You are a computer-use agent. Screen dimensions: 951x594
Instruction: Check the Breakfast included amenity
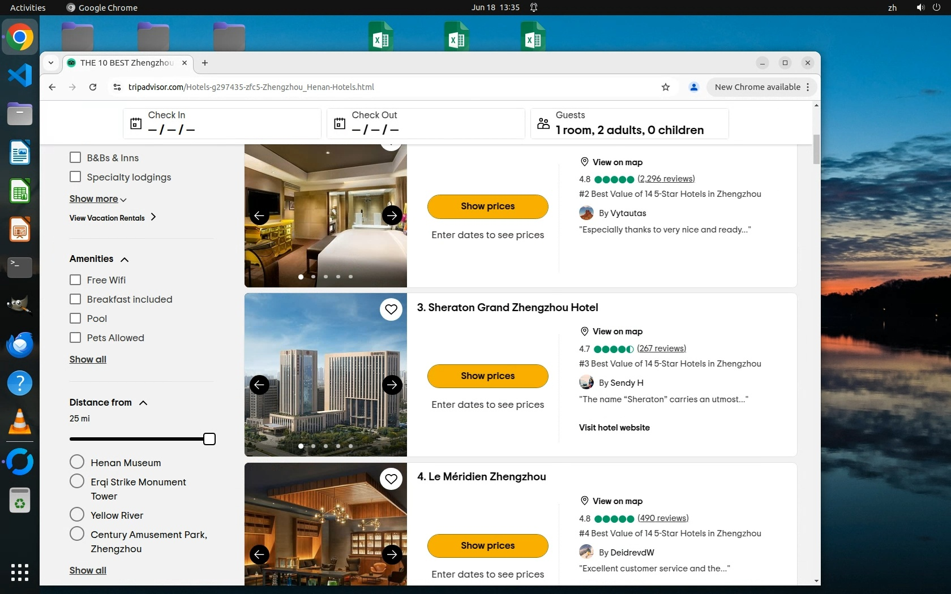coord(75,299)
